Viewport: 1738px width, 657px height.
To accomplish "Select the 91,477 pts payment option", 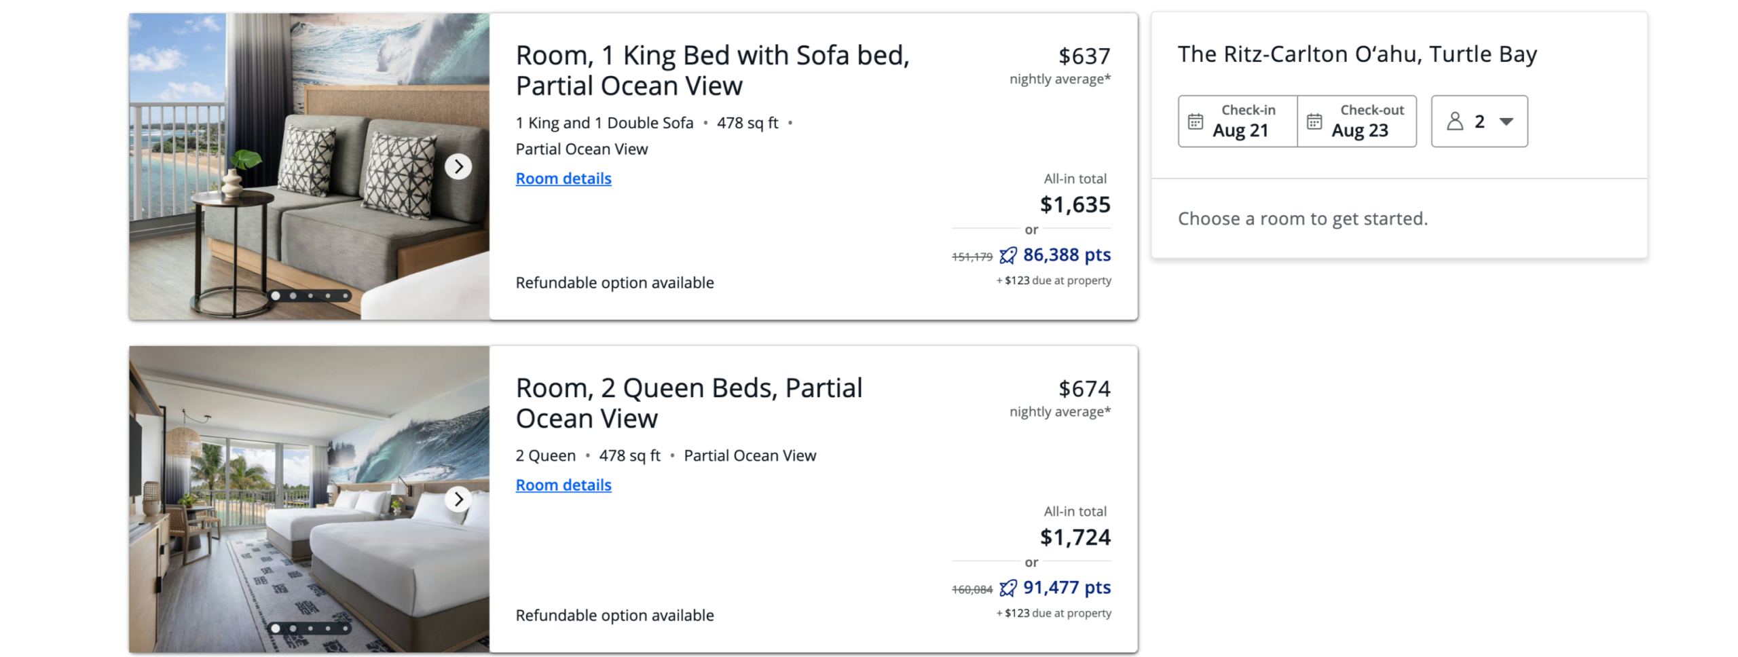I will pos(1066,587).
